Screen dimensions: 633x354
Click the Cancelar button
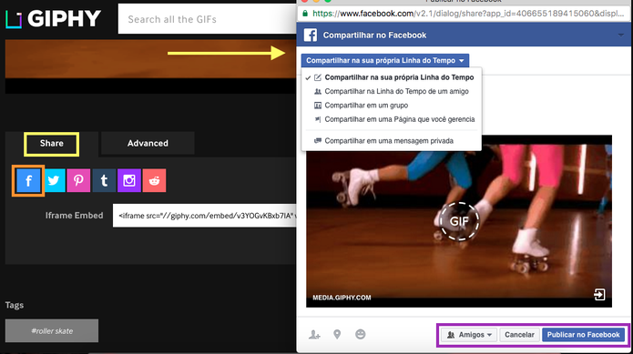point(519,335)
